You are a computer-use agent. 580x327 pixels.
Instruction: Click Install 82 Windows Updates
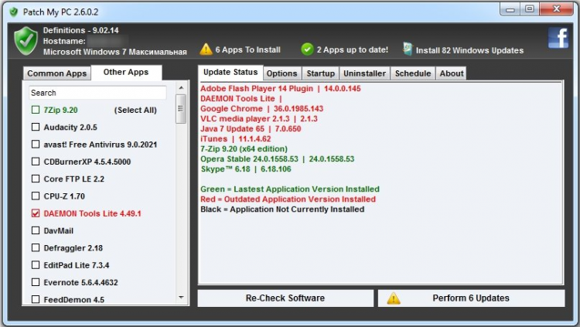click(469, 50)
